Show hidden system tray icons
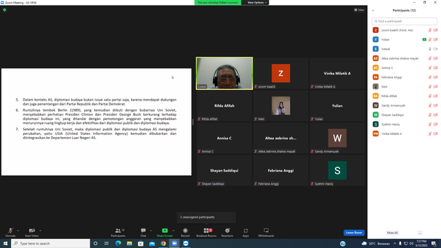This screenshot has height=248, width=441. [x=395, y=243]
